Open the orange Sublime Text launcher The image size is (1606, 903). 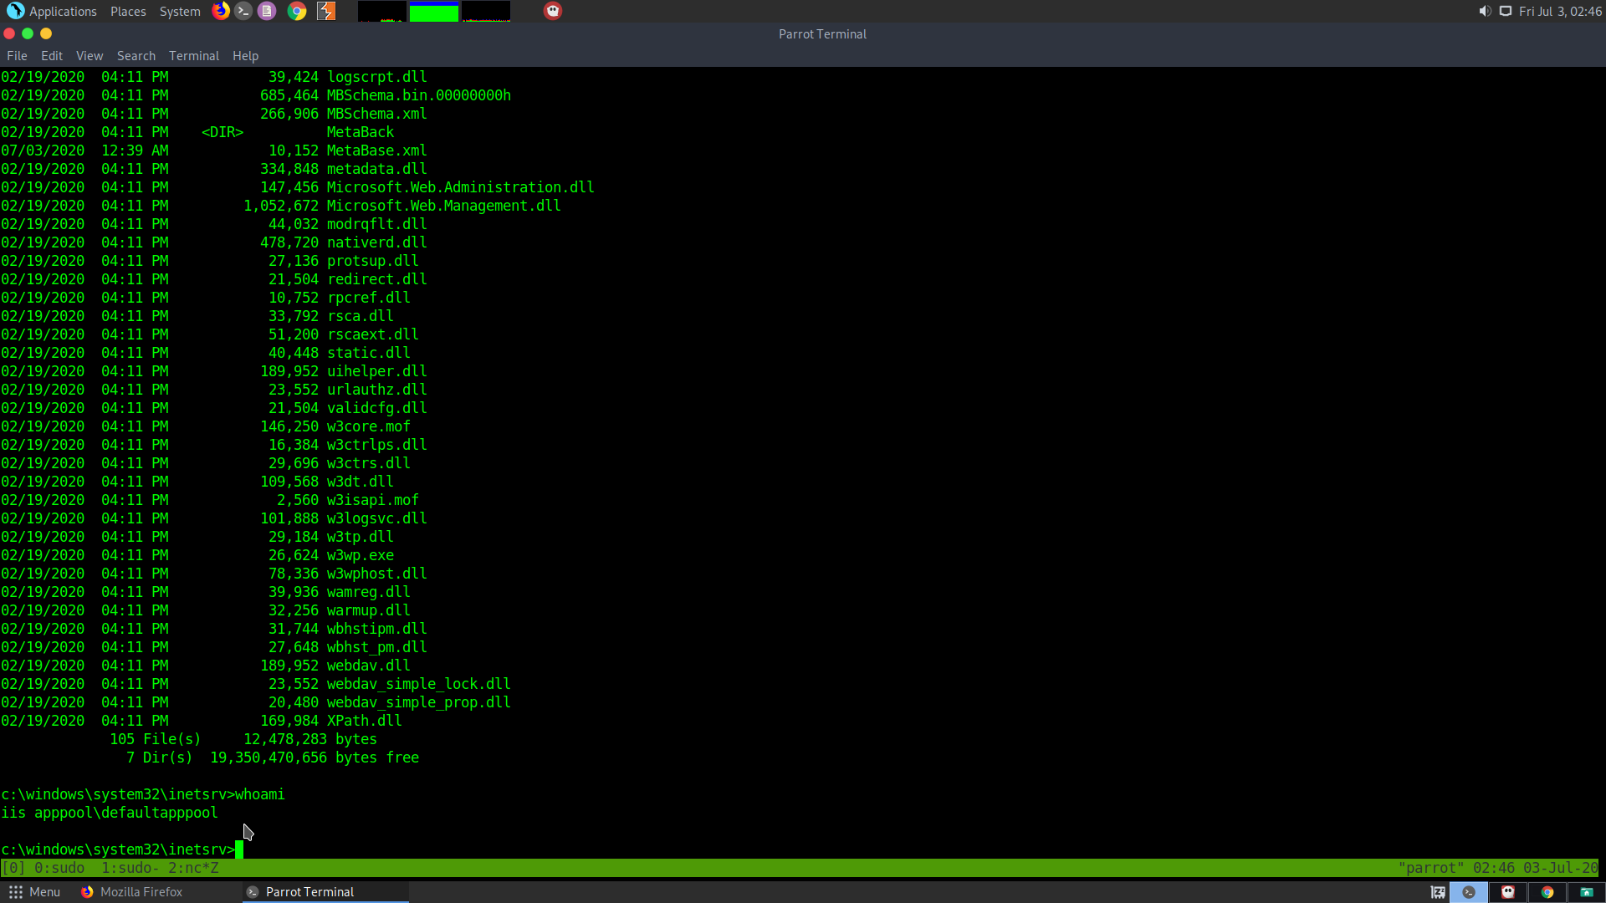tap(326, 11)
